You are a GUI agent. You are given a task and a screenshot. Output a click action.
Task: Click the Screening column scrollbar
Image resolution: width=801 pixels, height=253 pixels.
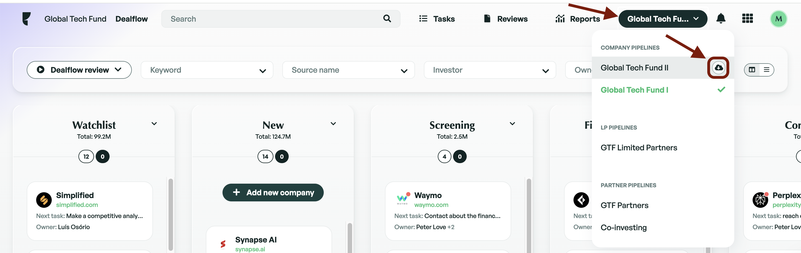coord(529,216)
